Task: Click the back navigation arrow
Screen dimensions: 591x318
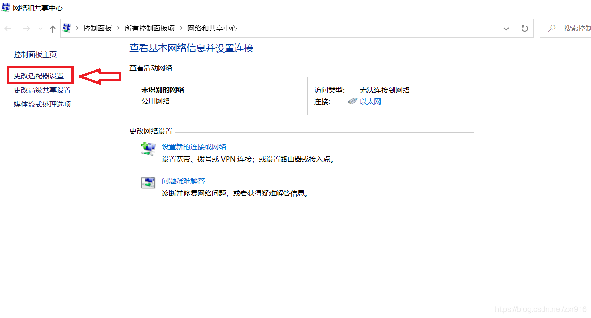Action: 8,28
